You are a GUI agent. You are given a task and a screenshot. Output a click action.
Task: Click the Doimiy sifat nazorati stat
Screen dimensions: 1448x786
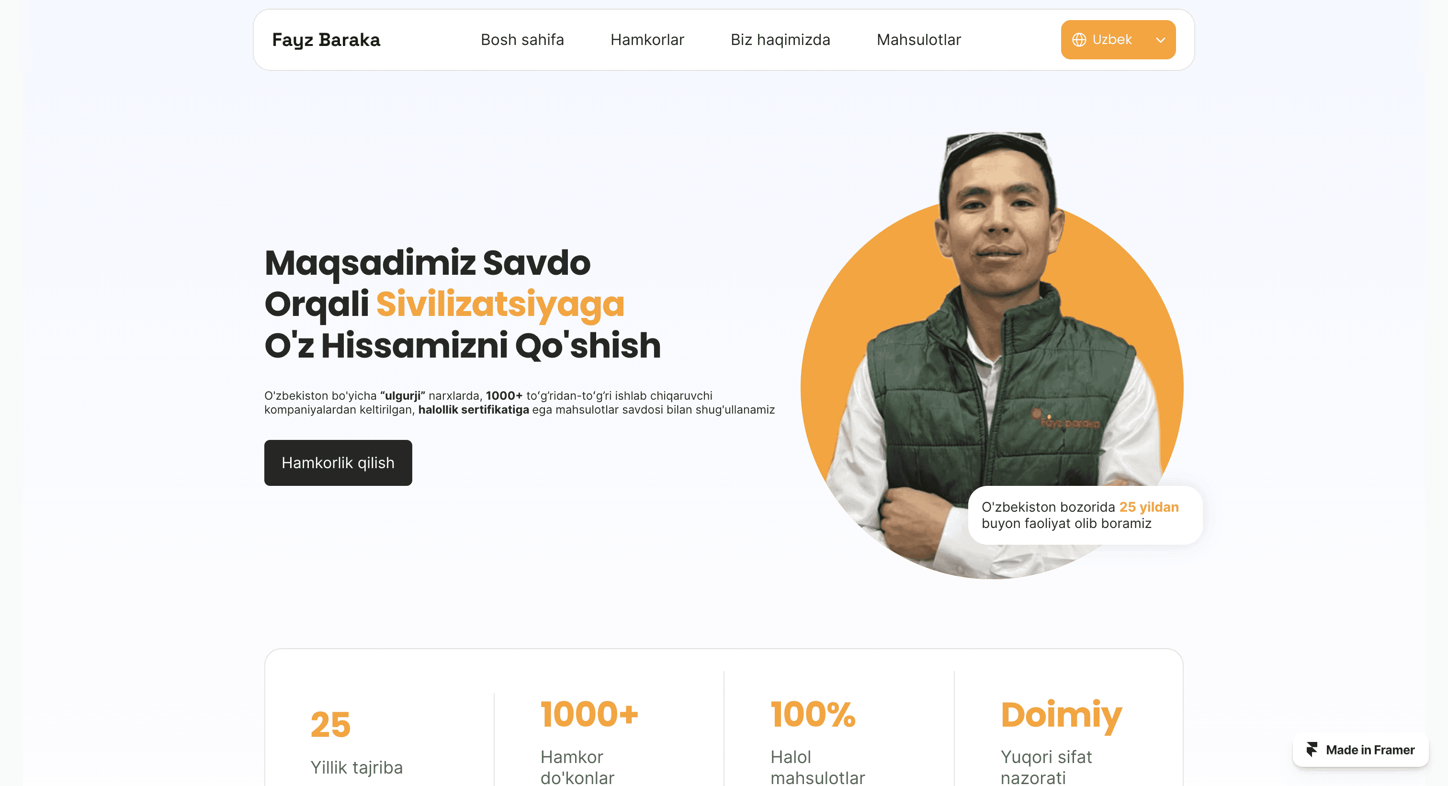click(x=1061, y=741)
